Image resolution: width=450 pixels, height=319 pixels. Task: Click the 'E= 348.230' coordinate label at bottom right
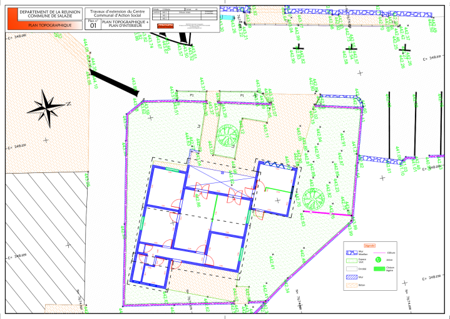[x=431, y=278]
